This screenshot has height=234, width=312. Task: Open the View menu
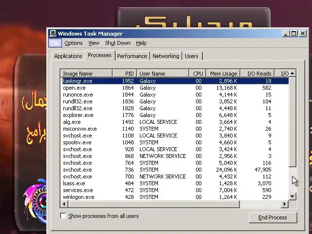94,43
